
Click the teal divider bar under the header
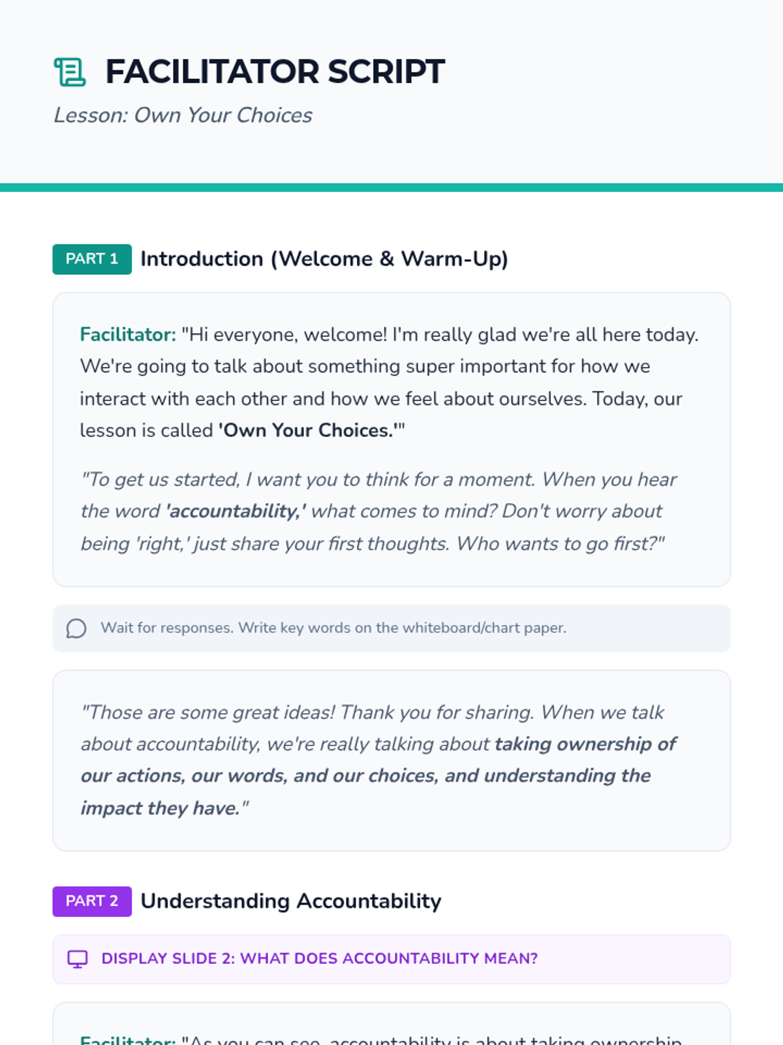[x=391, y=187]
